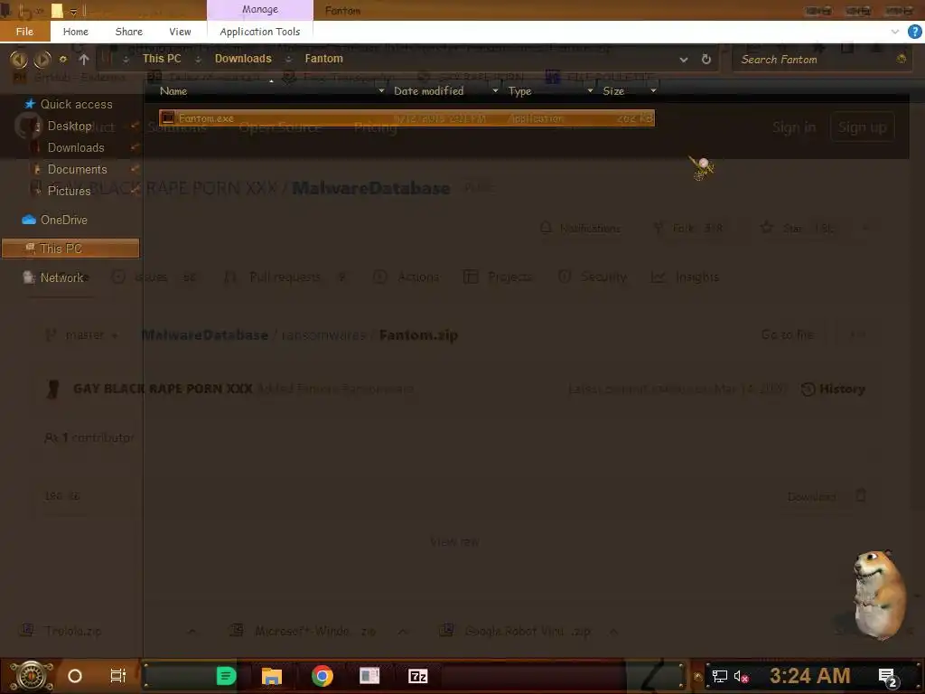Click the muted volume tray icon

click(741, 676)
